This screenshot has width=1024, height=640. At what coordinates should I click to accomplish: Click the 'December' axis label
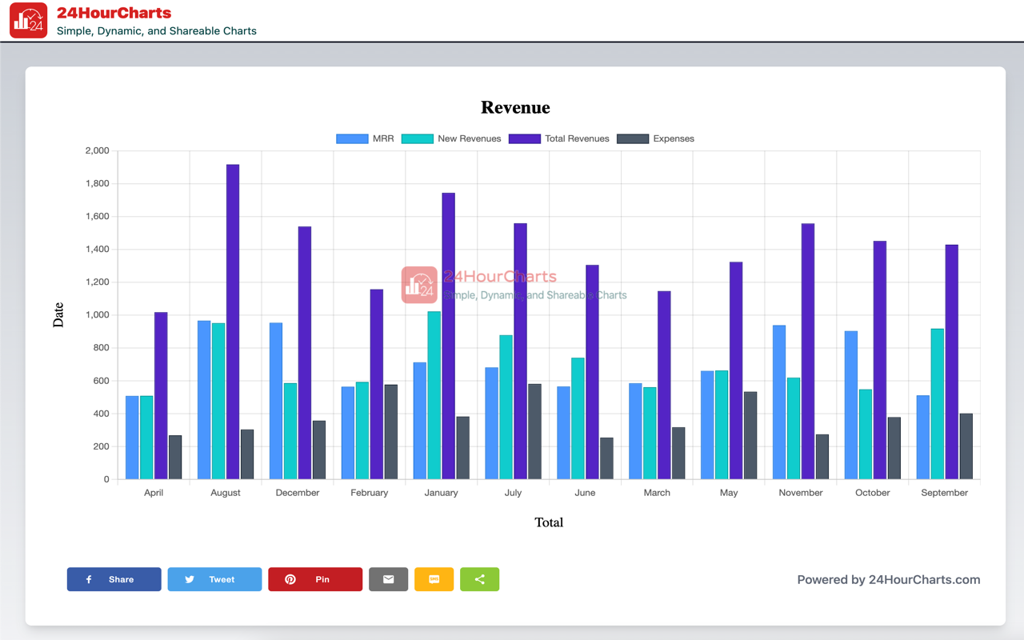(x=298, y=493)
